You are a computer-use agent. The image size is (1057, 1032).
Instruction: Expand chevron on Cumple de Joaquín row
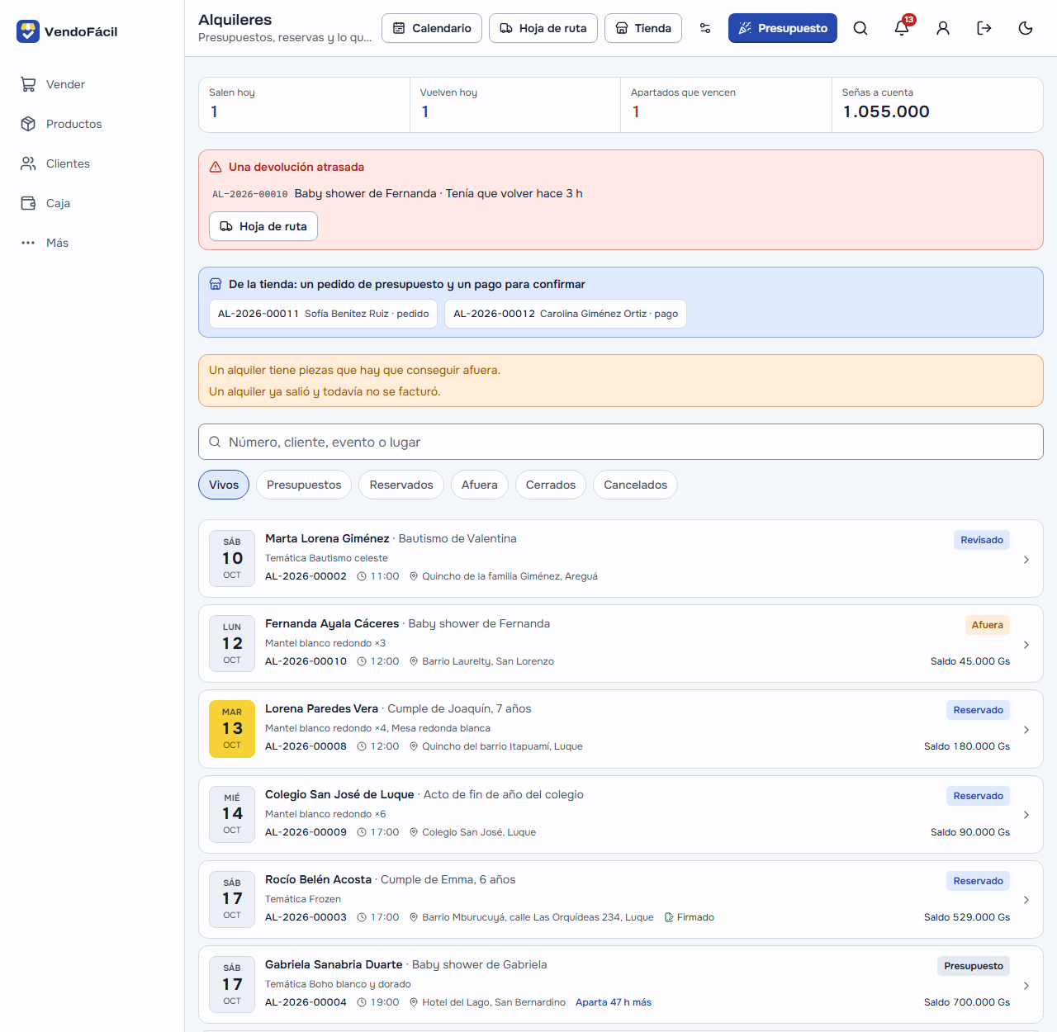point(1026,730)
